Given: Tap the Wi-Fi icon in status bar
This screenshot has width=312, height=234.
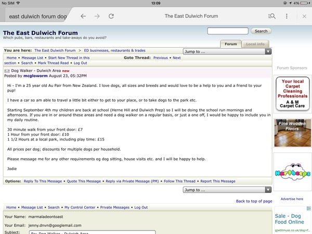Looking at the screenshot, I should 18,3.
